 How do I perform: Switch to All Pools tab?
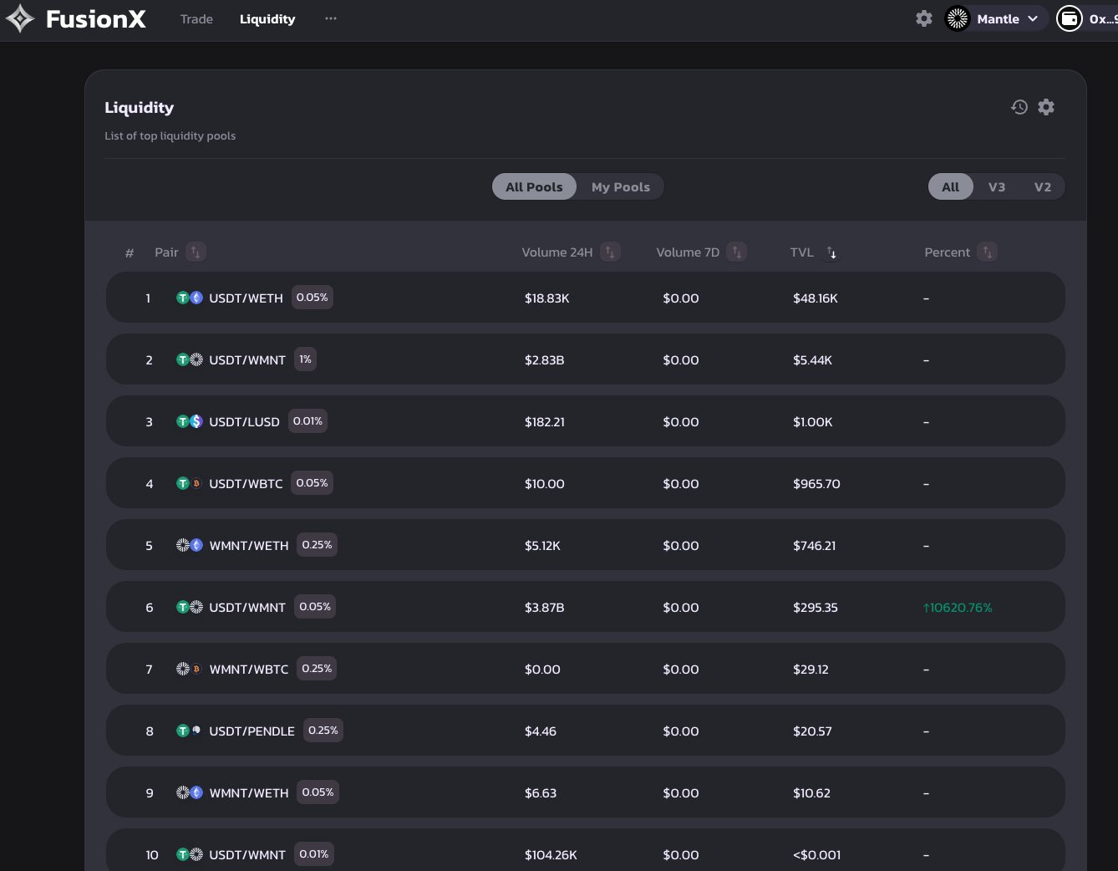[534, 187]
